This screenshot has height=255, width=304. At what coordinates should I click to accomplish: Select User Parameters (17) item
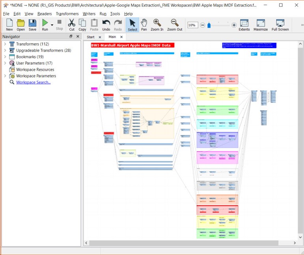(x=34, y=63)
